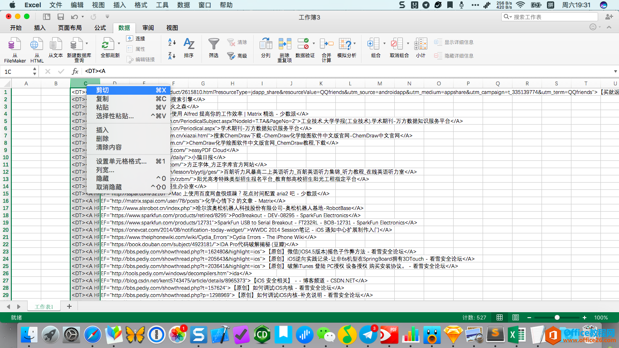Adjust the zoom slider at bottom right
Image resolution: width=619 pixels, height=348 pixels.
pos(556,317)
